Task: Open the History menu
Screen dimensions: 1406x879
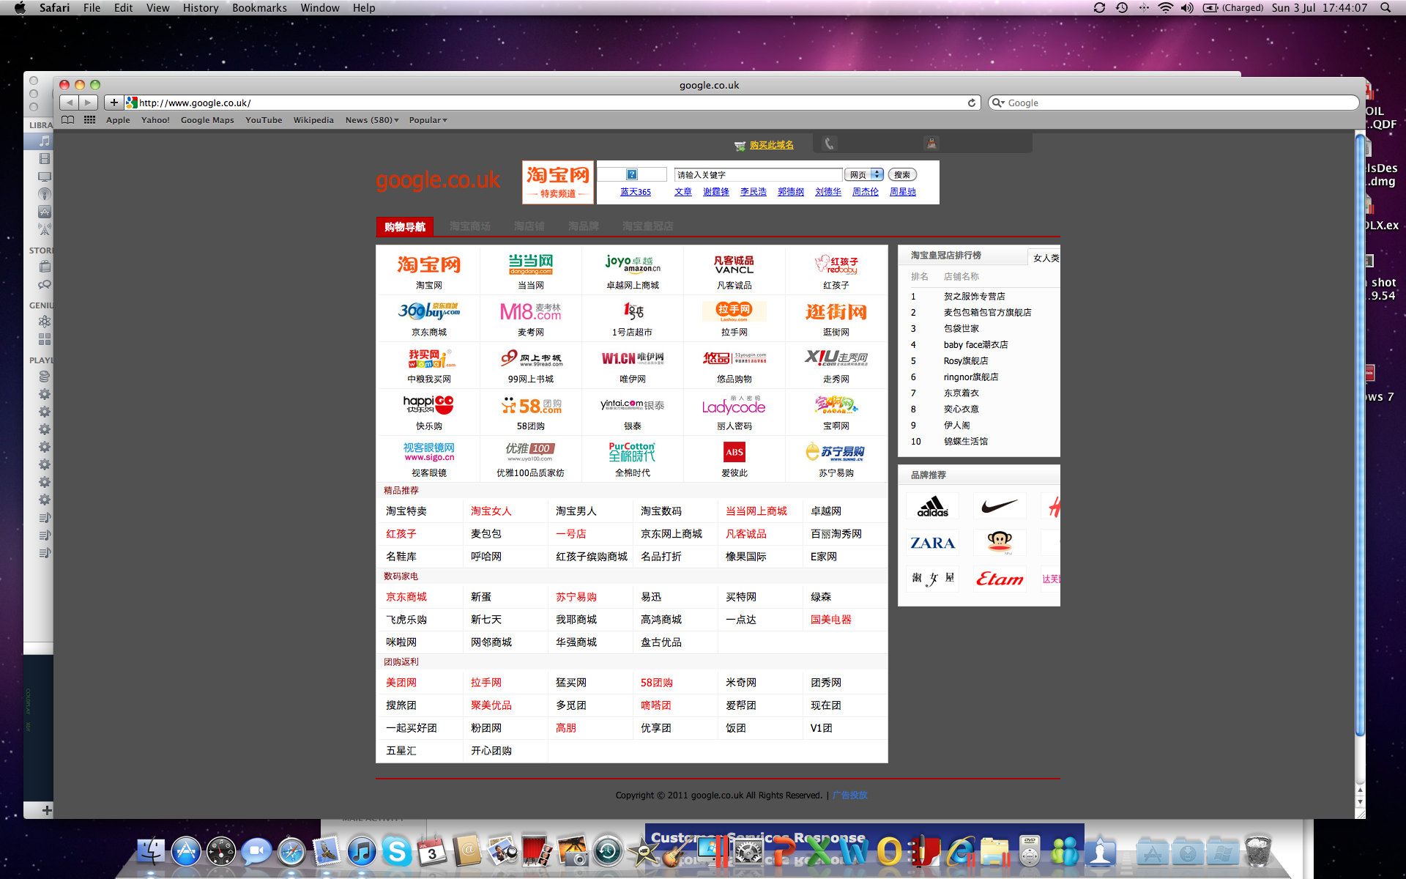Action: 201,7
